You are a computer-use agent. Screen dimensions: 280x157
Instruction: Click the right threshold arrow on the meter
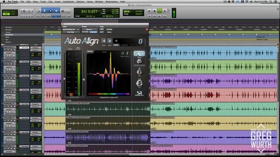(x=84, y=79)
